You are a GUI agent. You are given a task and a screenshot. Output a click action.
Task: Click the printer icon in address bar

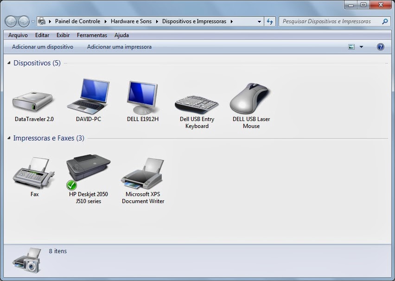point(42,21)
